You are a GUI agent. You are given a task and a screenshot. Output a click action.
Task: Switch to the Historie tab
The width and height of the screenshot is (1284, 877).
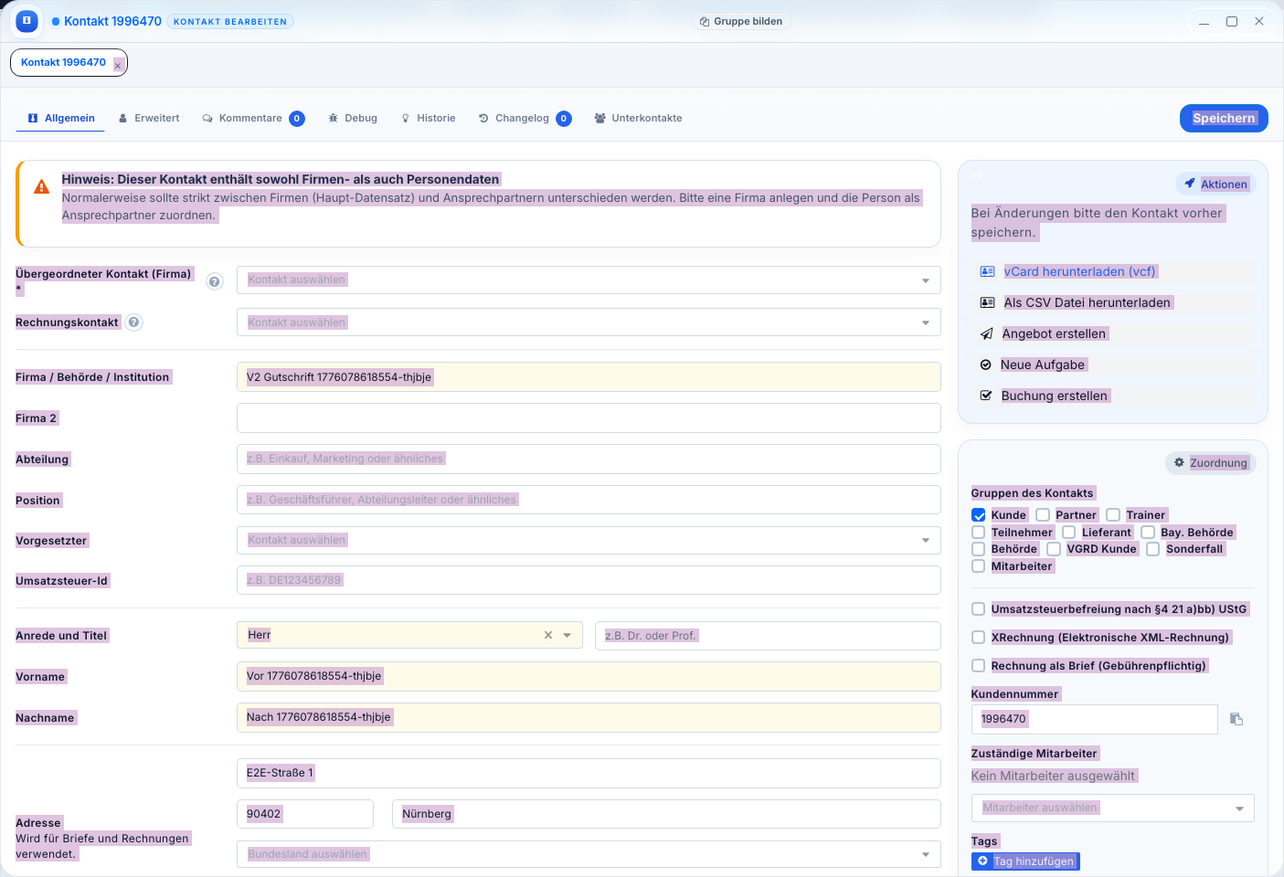(x=428, y=118)
